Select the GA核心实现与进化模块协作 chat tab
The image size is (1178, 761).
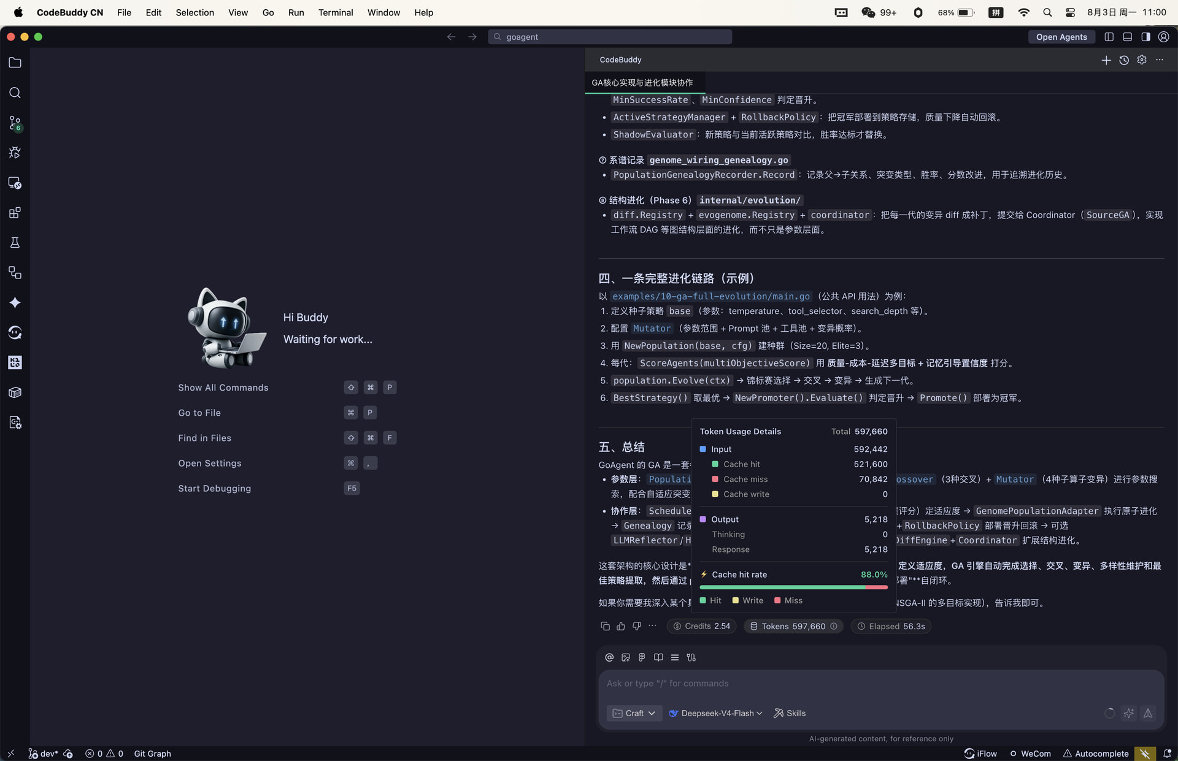[x=642, y=82]
